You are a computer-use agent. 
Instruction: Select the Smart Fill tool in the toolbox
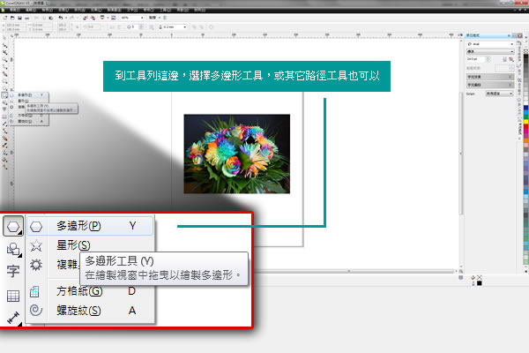tap(4, 73)
